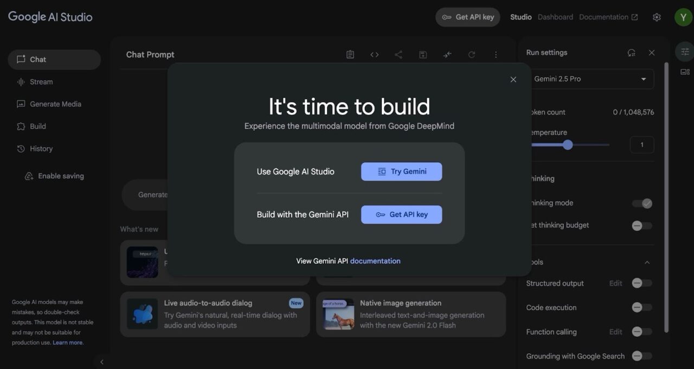This screenshot has height=369, width=694.
Task: Click the horse thumbnail on Native image generation
Action: (338, 314)
